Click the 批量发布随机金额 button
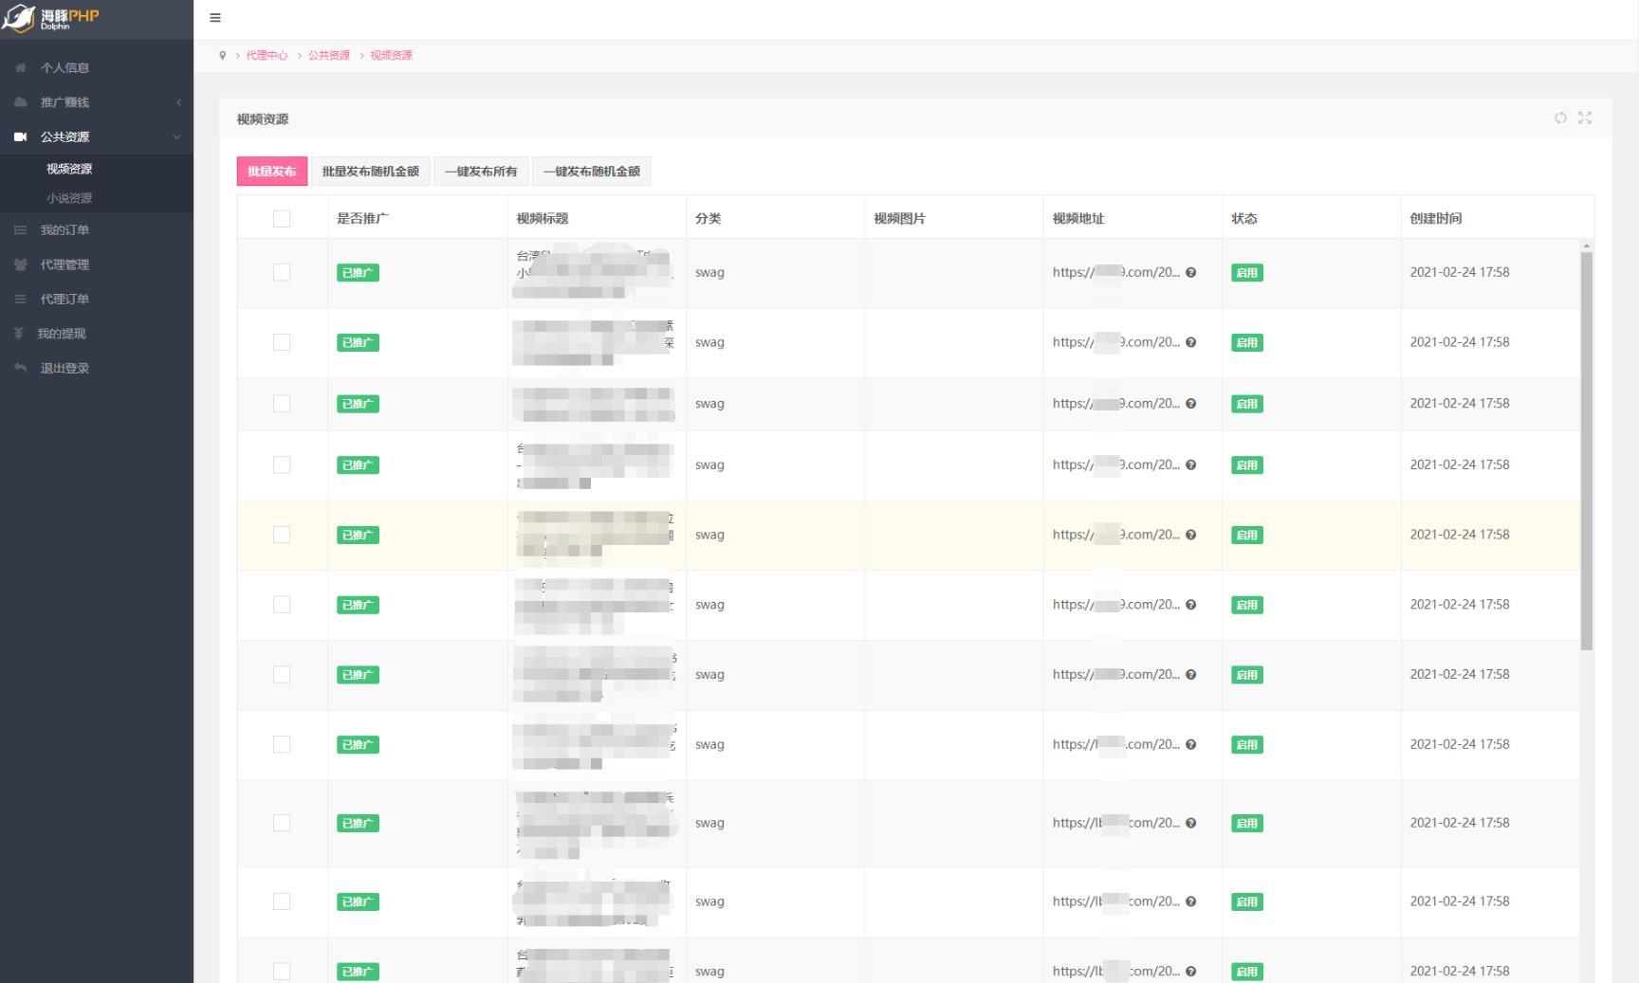The width and height of the screenshot is (1639, 983). (371, 172)
